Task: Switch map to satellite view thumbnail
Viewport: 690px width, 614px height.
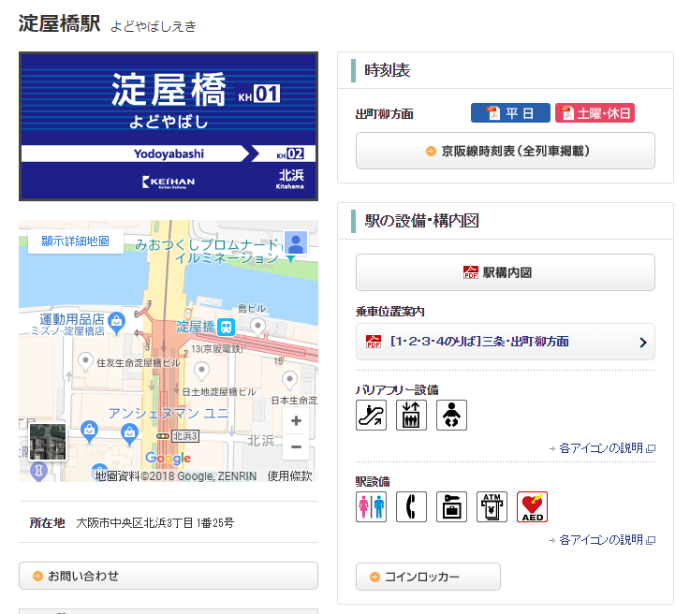Action: [48, 442]
